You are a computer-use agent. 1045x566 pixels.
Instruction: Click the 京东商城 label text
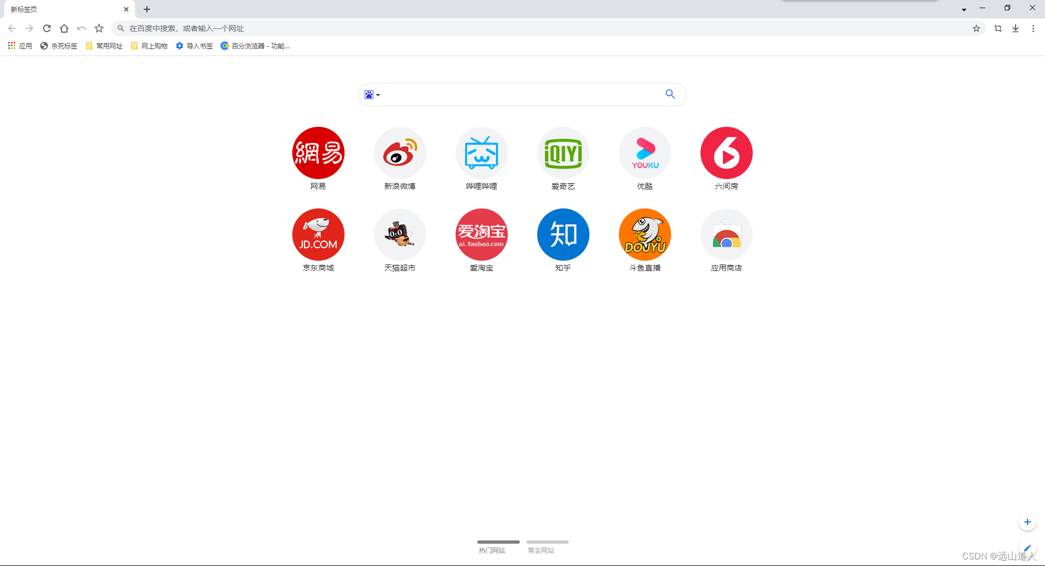click(318, 268)
